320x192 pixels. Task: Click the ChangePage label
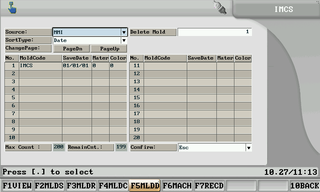[28, 48]
